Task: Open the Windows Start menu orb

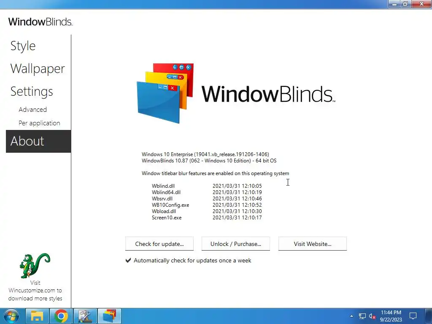Action: click(x=11, y=316)
